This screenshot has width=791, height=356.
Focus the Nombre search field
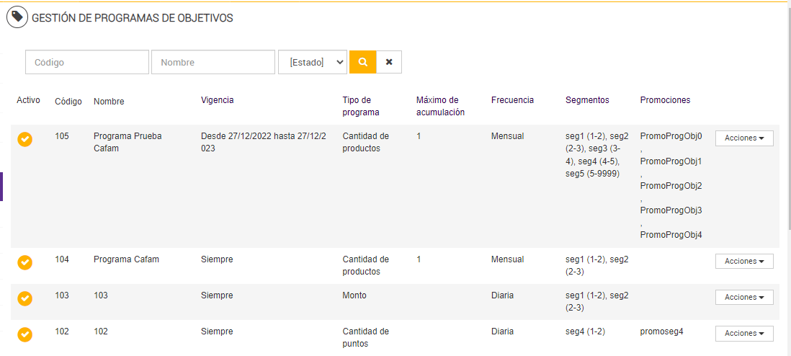(213, 62)
